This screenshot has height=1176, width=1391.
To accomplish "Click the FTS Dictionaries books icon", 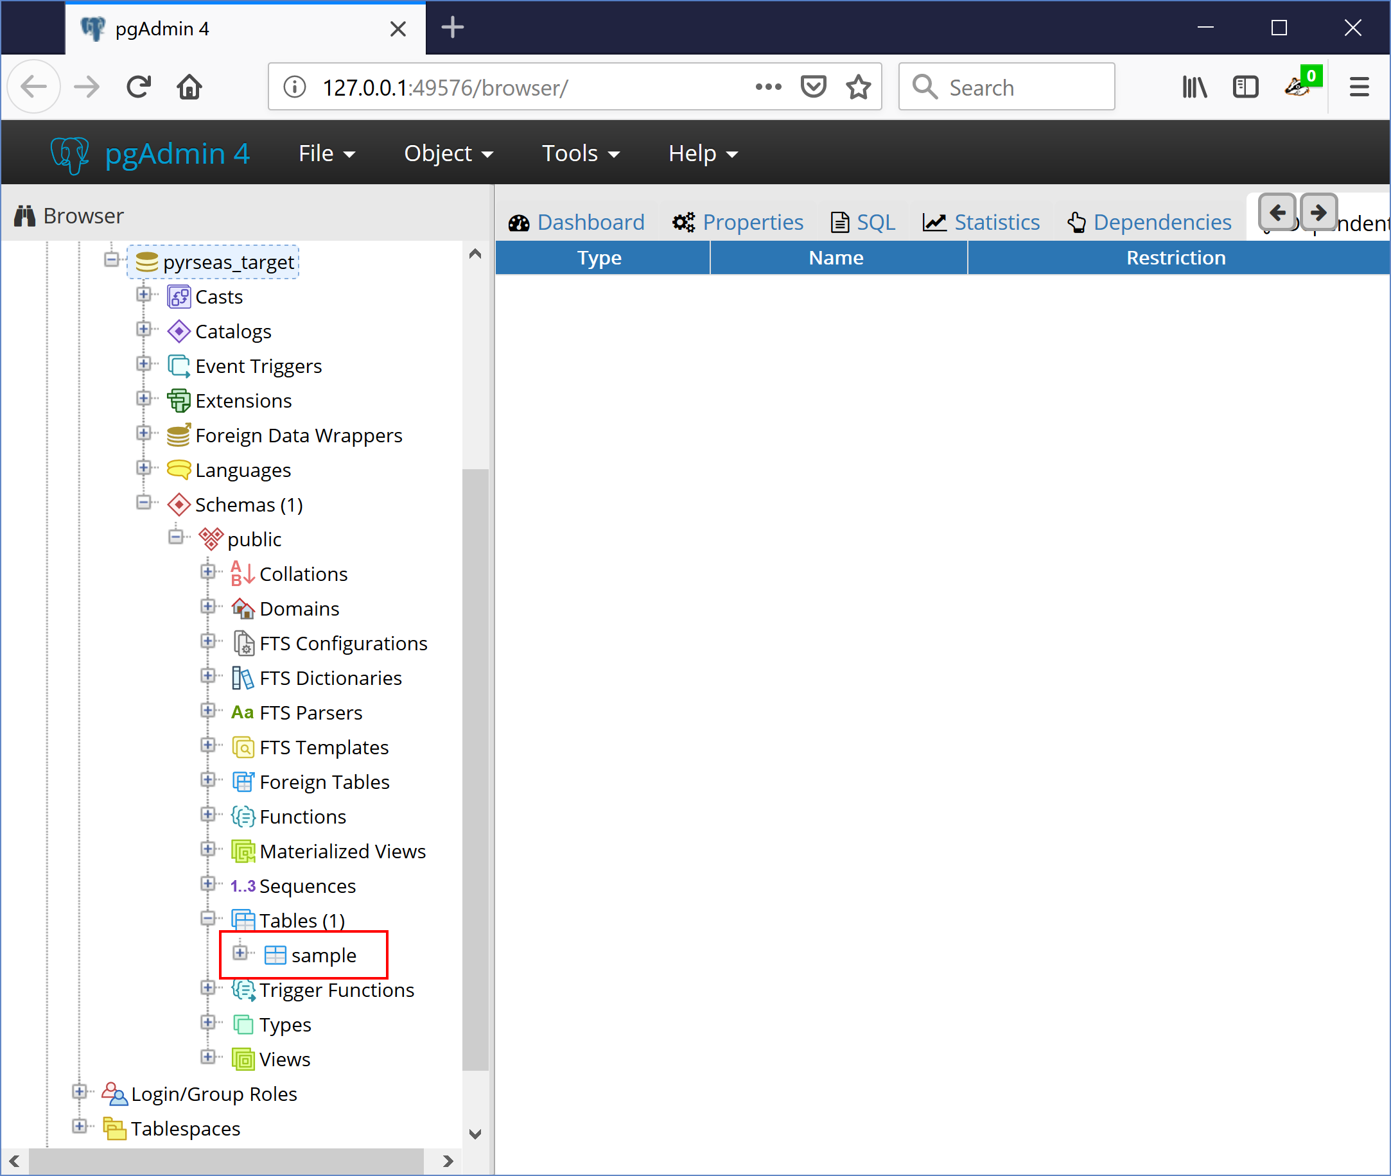I will 243,678.
